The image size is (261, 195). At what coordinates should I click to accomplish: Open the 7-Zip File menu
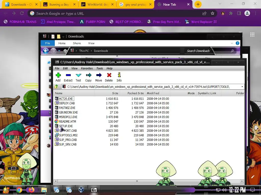click(x=57, y=68)
